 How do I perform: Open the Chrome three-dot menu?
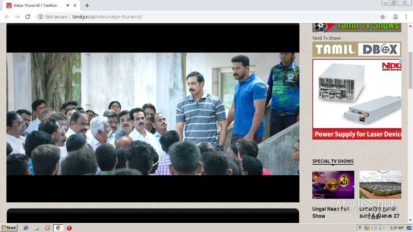click(x=406, y=17)
